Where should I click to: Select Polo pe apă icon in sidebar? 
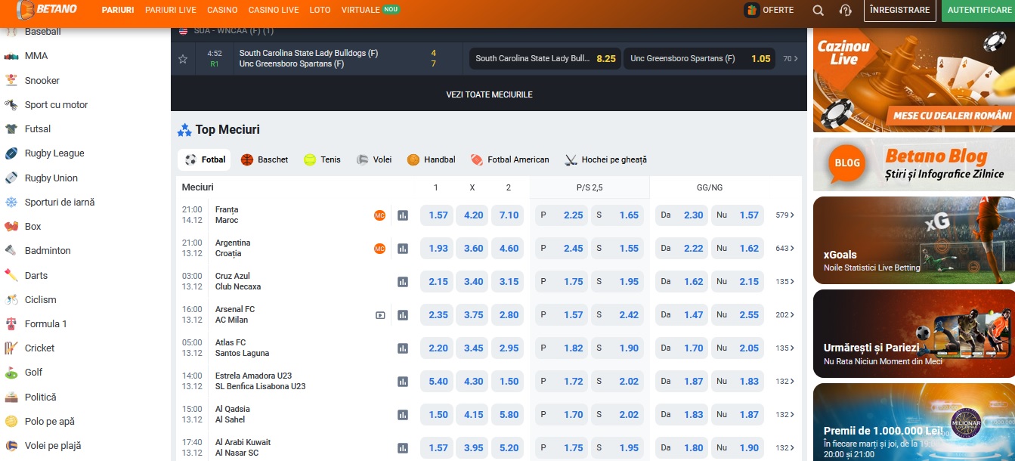[x=11, y=421]
